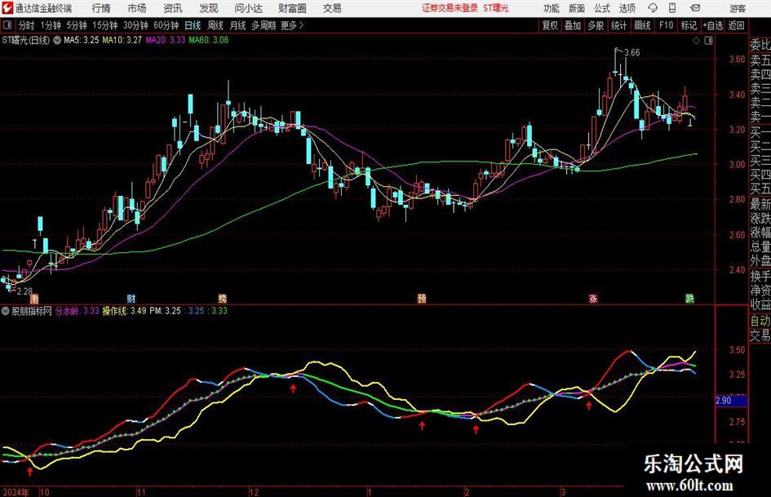Open the 交易 menu

click(x=332, y=8)
